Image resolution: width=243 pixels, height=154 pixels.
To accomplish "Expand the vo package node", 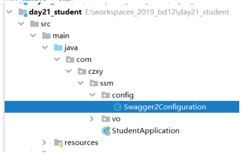I will [x=92, y=119].
